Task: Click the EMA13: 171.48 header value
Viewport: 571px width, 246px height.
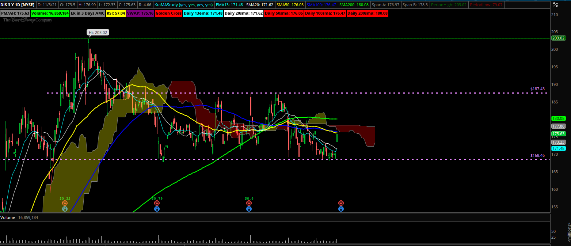Action: click(229, 5)
